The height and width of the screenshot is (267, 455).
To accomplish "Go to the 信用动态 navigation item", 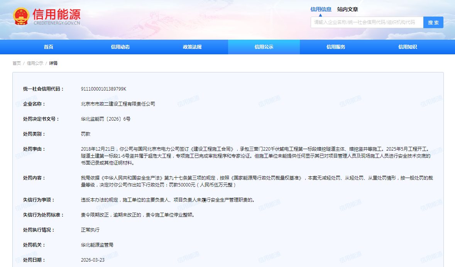I will point(120,47).
